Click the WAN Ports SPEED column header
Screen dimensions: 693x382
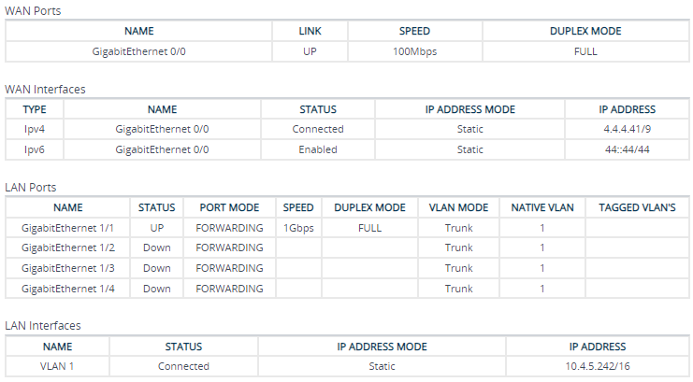coord(414,31)
